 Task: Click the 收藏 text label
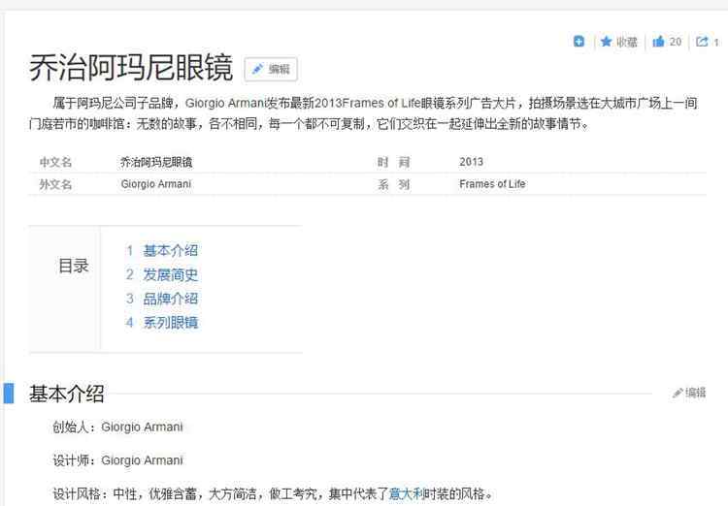pyautogui.click(x=627, y=43)
